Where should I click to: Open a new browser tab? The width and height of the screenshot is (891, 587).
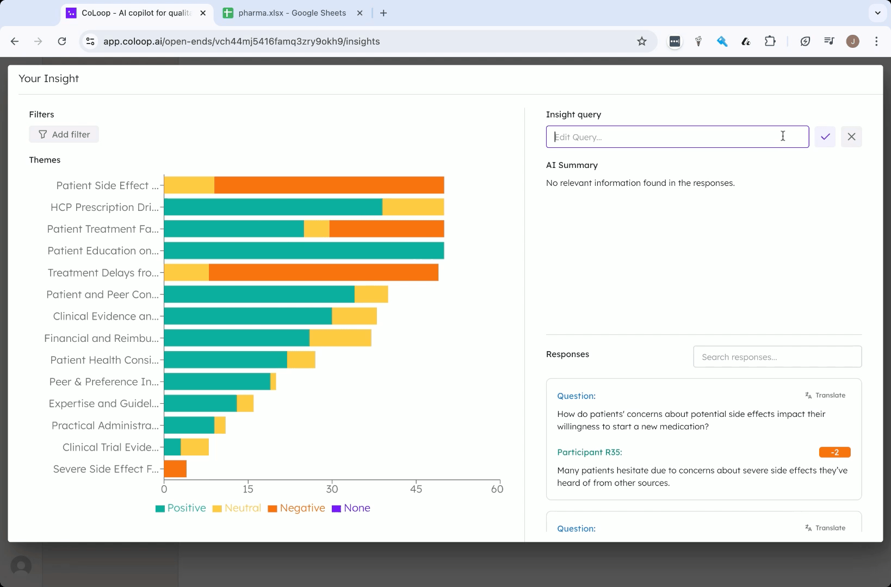(383, 13)
